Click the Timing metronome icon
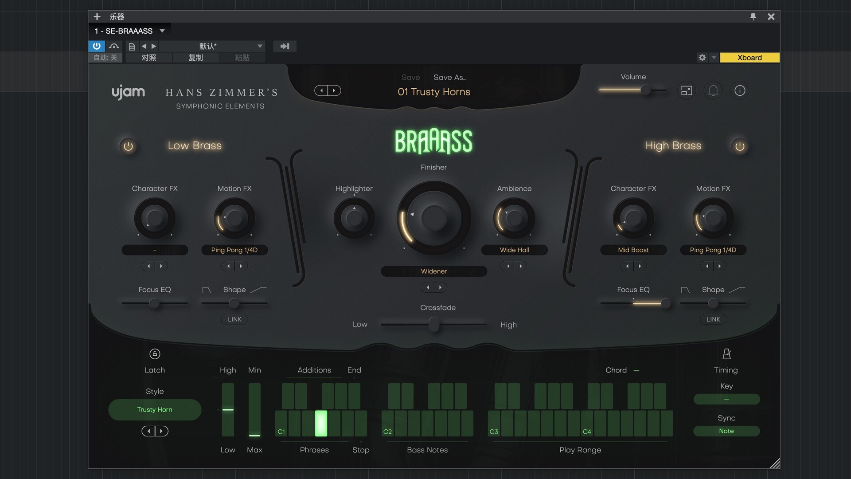This screenshot has height=479, width=851. point(726,353)
